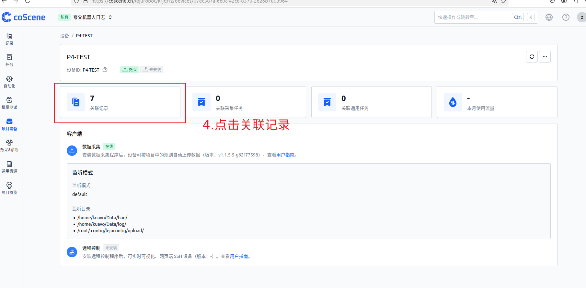
Task: Open the user avatar menu
Action: pos(582,17)
